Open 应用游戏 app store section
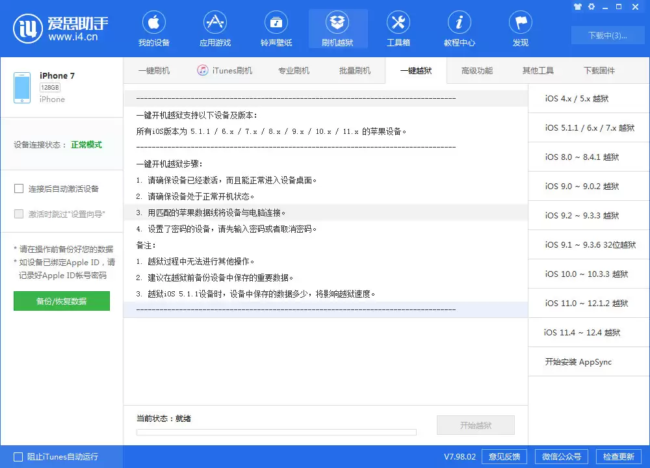650x468 pixels. pos(214,29)
